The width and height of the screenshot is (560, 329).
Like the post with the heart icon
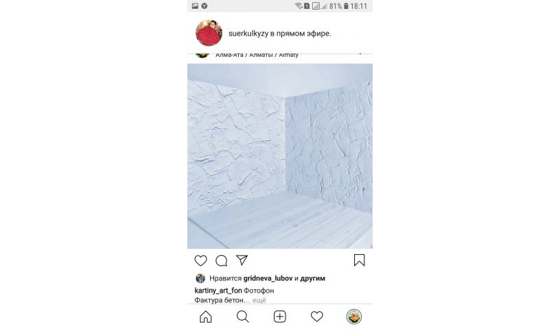[200, 260]
